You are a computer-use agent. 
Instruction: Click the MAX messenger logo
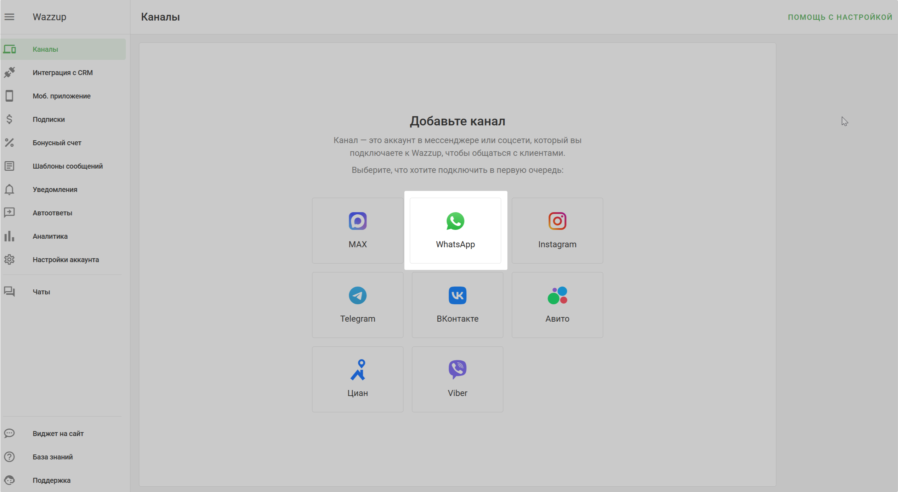358,221
